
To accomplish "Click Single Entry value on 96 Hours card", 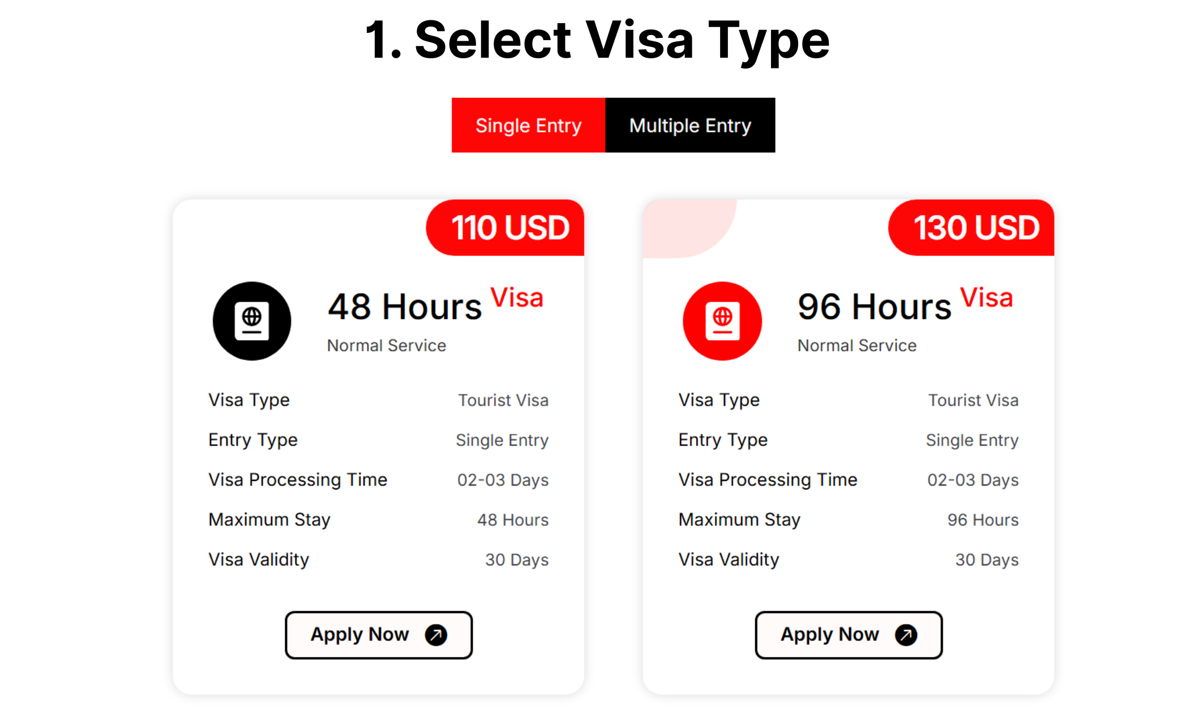I will (x=972, y=440).
